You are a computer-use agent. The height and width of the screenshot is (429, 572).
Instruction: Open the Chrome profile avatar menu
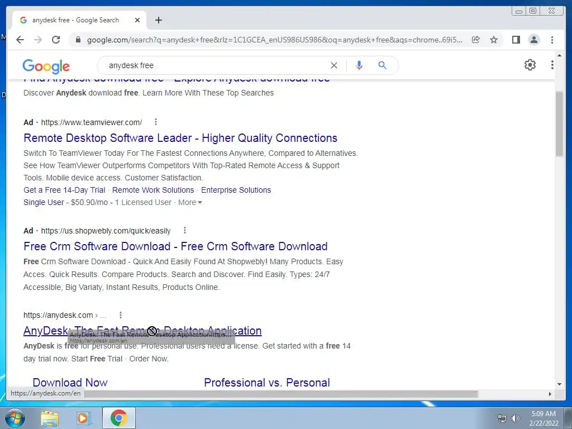click(533, 40)
